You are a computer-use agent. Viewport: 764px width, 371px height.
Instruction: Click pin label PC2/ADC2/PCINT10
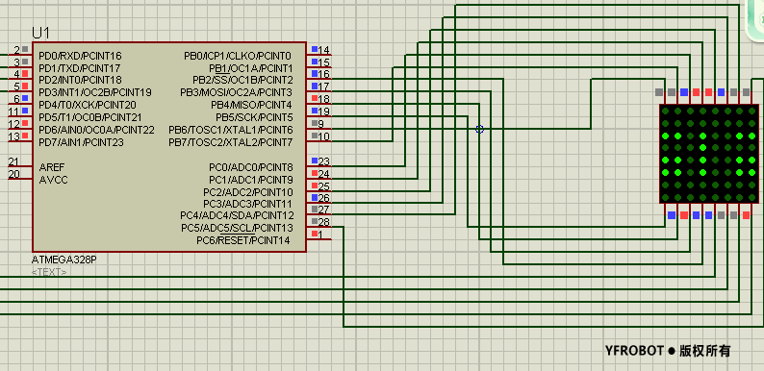pyautogui.click(x=248, y=193)
